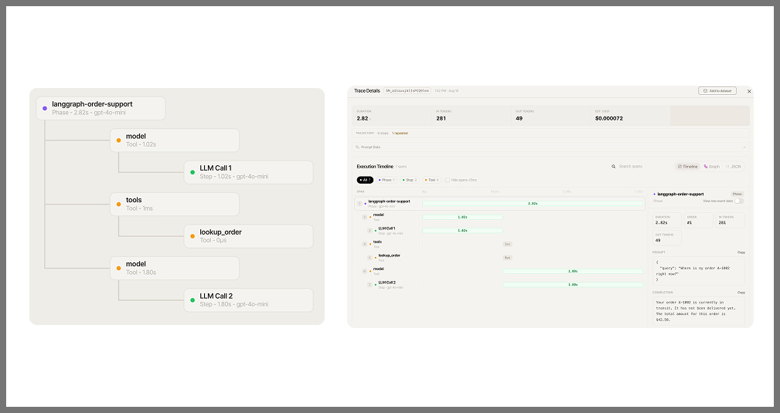This screenshot has height=413, width=780.
Task: Click the orange dot on lookup_order tree card
Action: [192, 236]
